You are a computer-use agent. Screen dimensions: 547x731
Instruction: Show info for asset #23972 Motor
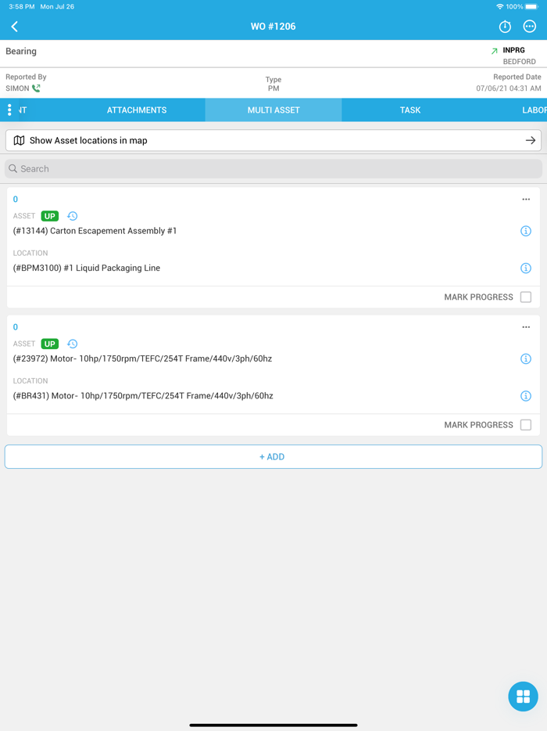(x=526, y=358)
